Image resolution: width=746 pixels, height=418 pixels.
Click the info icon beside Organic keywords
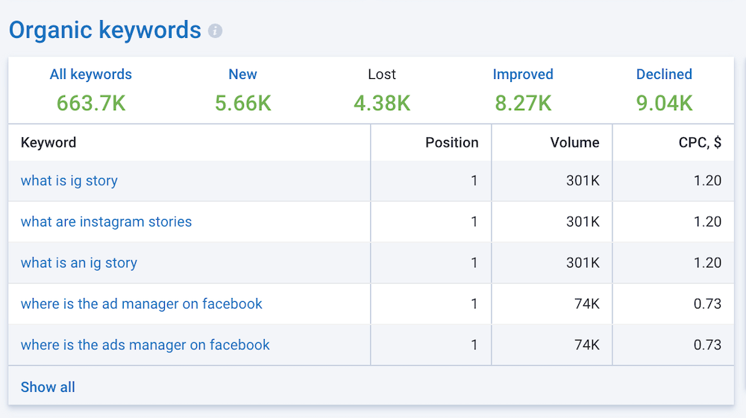(x=215, y=31)
